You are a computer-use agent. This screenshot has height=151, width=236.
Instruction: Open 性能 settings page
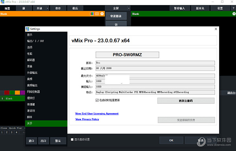click(46, 54)
